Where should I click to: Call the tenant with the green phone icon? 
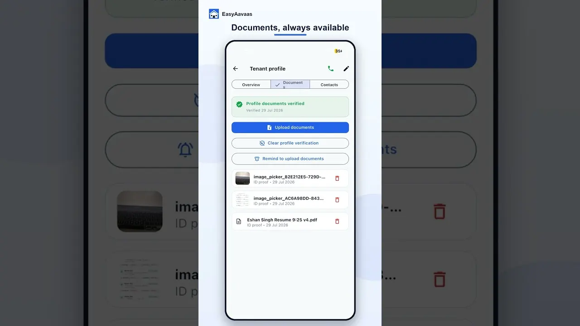pos(331,69)
